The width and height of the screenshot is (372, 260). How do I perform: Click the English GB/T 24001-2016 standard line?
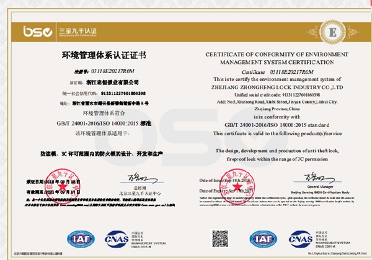277,125
